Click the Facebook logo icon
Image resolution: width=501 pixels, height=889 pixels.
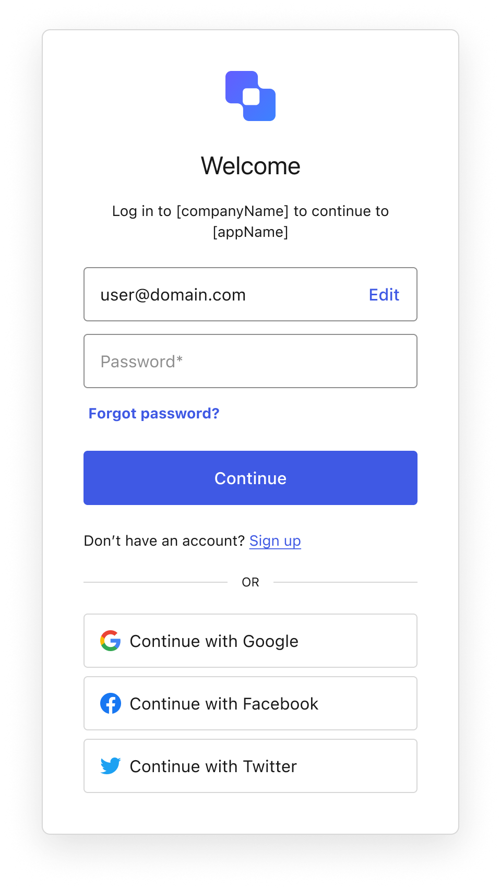pos(111,703)
